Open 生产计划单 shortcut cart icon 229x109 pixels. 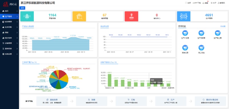(185, 33)
